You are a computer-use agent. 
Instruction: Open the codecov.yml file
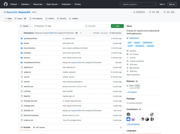pos(29,120)
